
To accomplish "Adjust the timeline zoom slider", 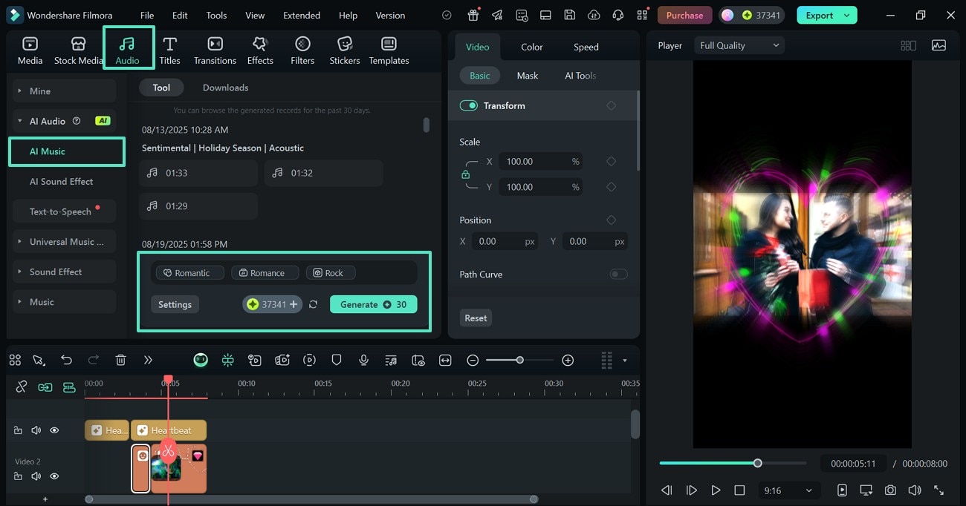I will (x=519, y=360).
